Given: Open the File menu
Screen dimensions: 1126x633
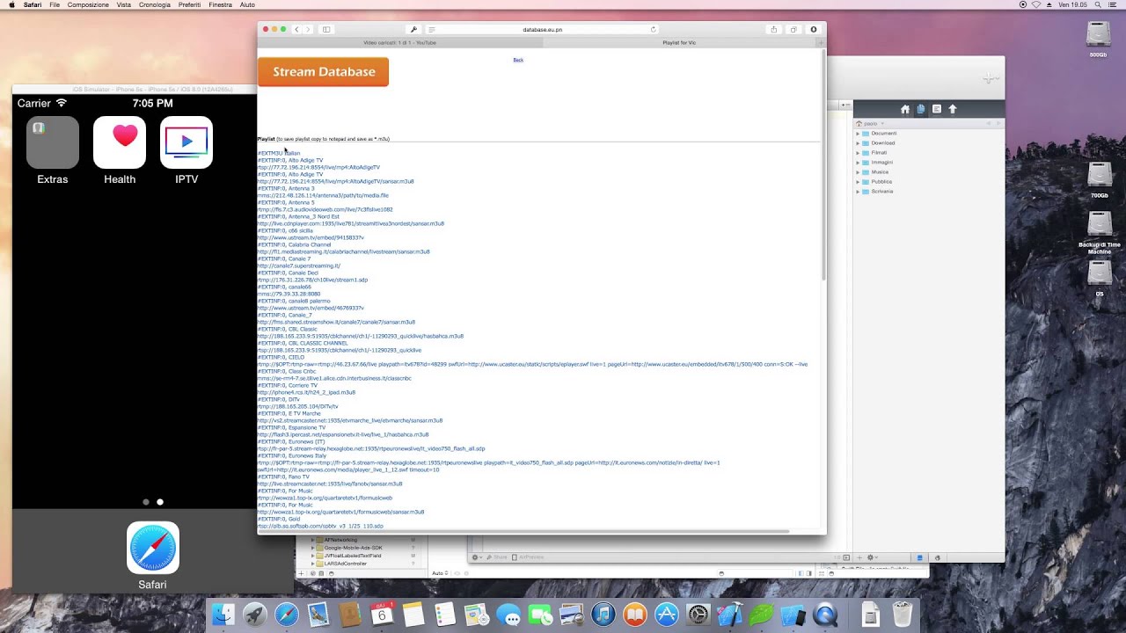Looking at the screenshot, I should click(55, 4).
